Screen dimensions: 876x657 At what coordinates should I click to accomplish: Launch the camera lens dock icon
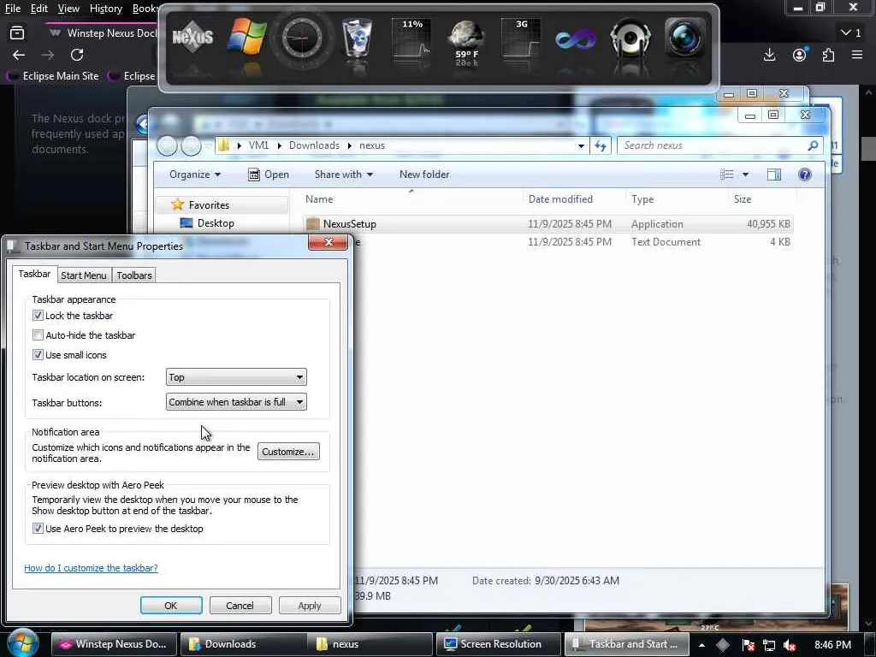point(685,38)
